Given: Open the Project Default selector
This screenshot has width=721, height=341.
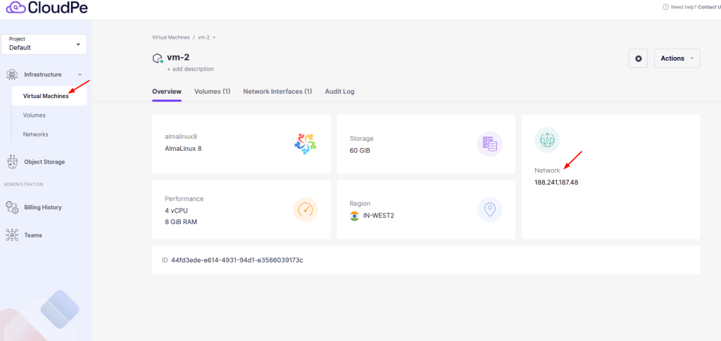Looking at the screenshot, I should point(44,44).
